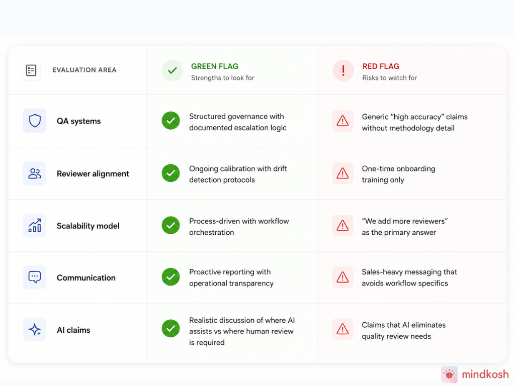Screen dimensions: 515x386
Task: Click the Reviewer alignment people icon
Action: [x=35, y=173]
